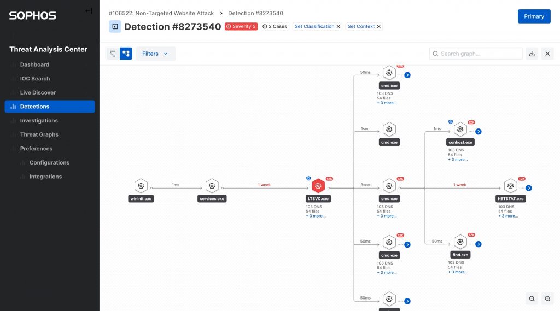Select the red LTSVC.exe process node
The image size is (560, 311).
pyautogui.click(x=318, y=186)
